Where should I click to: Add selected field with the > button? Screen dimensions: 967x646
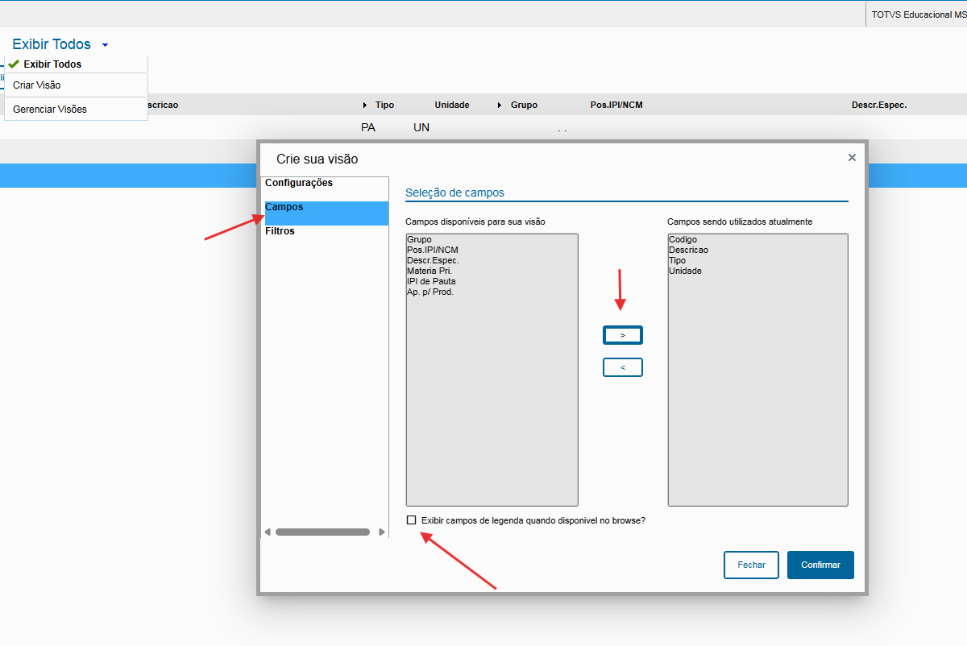pos(623,335)
